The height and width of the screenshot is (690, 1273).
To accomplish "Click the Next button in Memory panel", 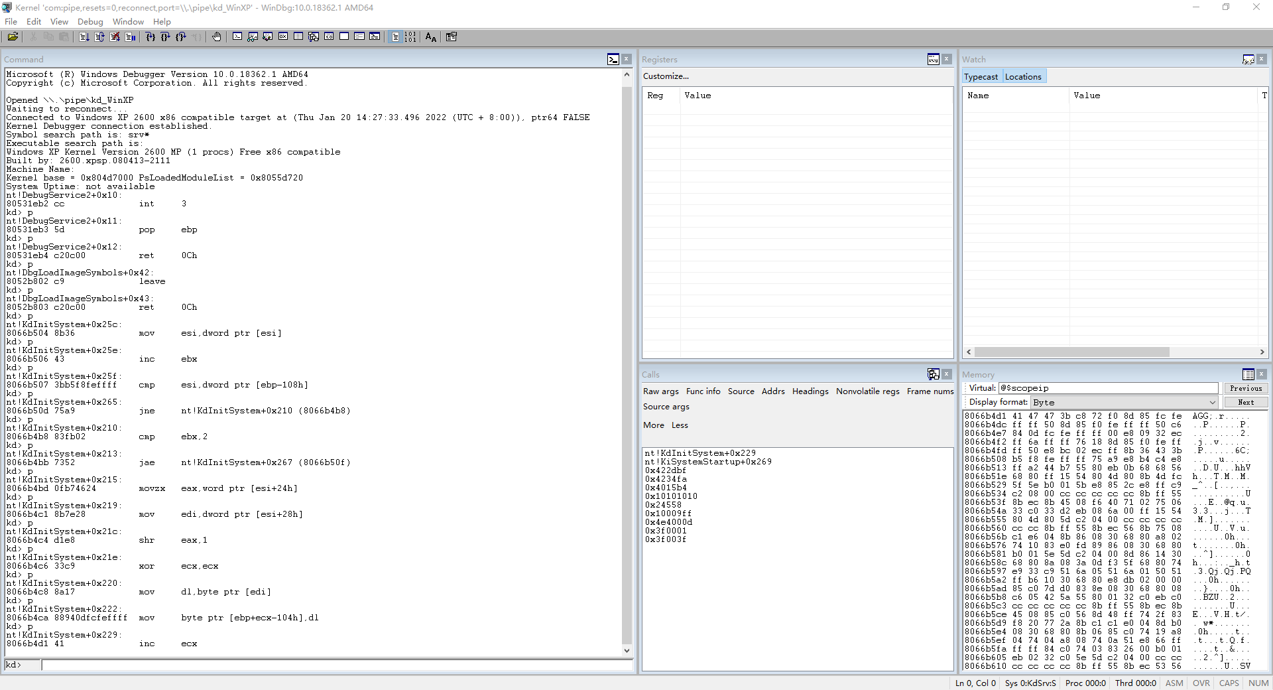I will coord(1246,402).
